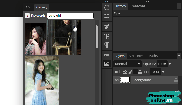The image size is (182, 105).
Task: Click the gallery vertical scrollbar handle
Action: (97, 37)
